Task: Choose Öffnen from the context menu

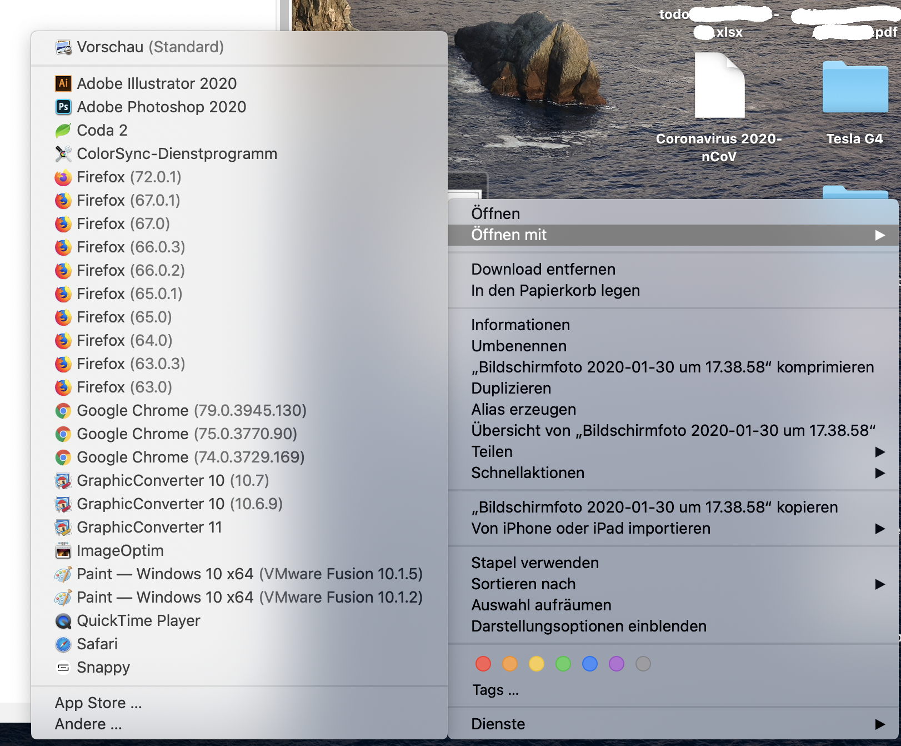Action: pyautogui.click(x=673, y=214)
